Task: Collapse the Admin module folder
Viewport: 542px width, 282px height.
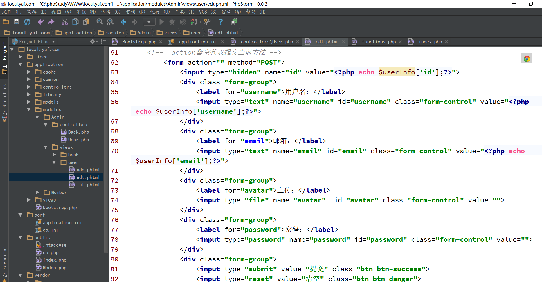Action: click(37, 117)
